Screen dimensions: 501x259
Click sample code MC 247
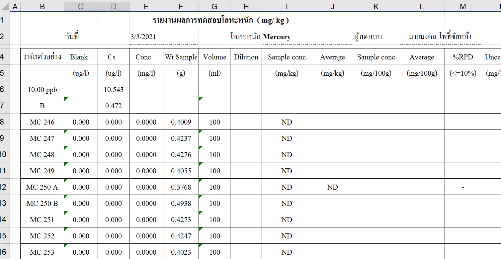(x=42, y=138)
